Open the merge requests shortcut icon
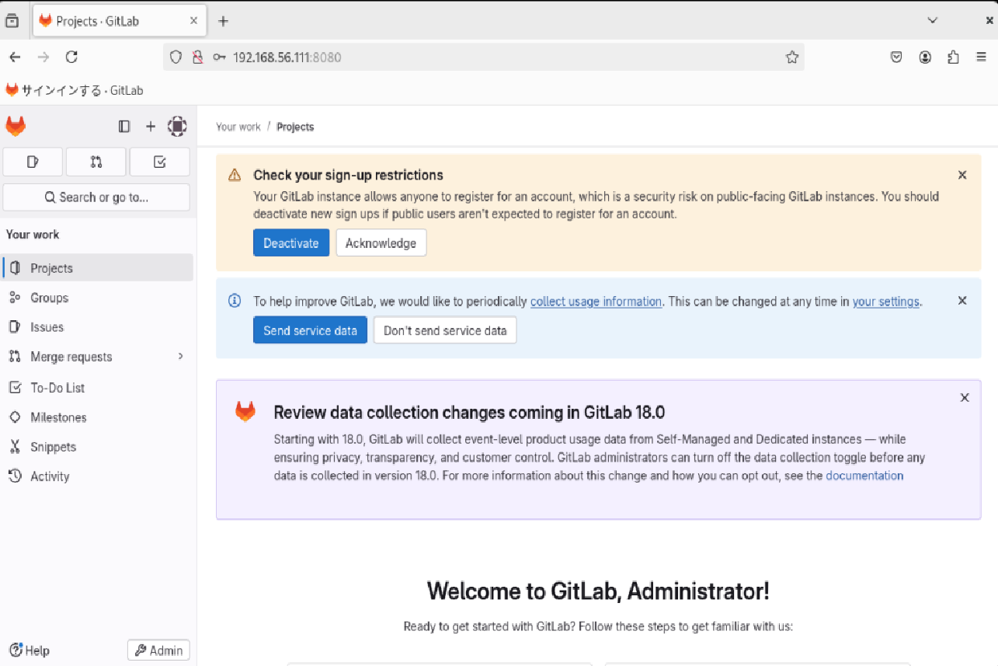Viewport: 998px width, 666px height. pyautogui.click(x=96, y=162)
